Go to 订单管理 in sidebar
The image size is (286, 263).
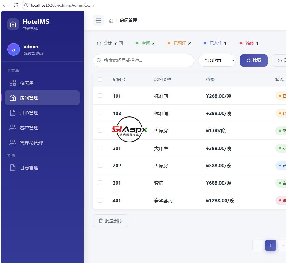(x=42, y=113)
